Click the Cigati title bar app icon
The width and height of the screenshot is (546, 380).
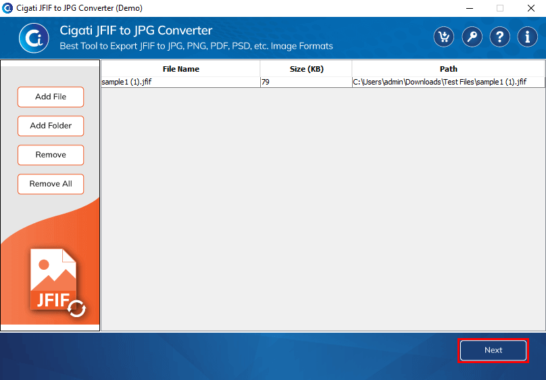(7, 8)
